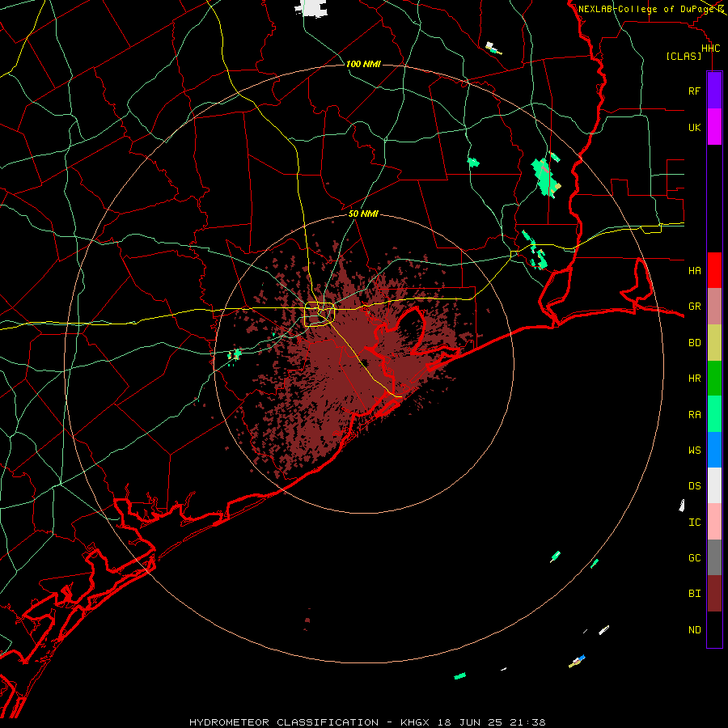Image resolution: width=728 pixels, height=728 pixels.
Task: Click the '21:38' timestamp
Action: point(527,722)
